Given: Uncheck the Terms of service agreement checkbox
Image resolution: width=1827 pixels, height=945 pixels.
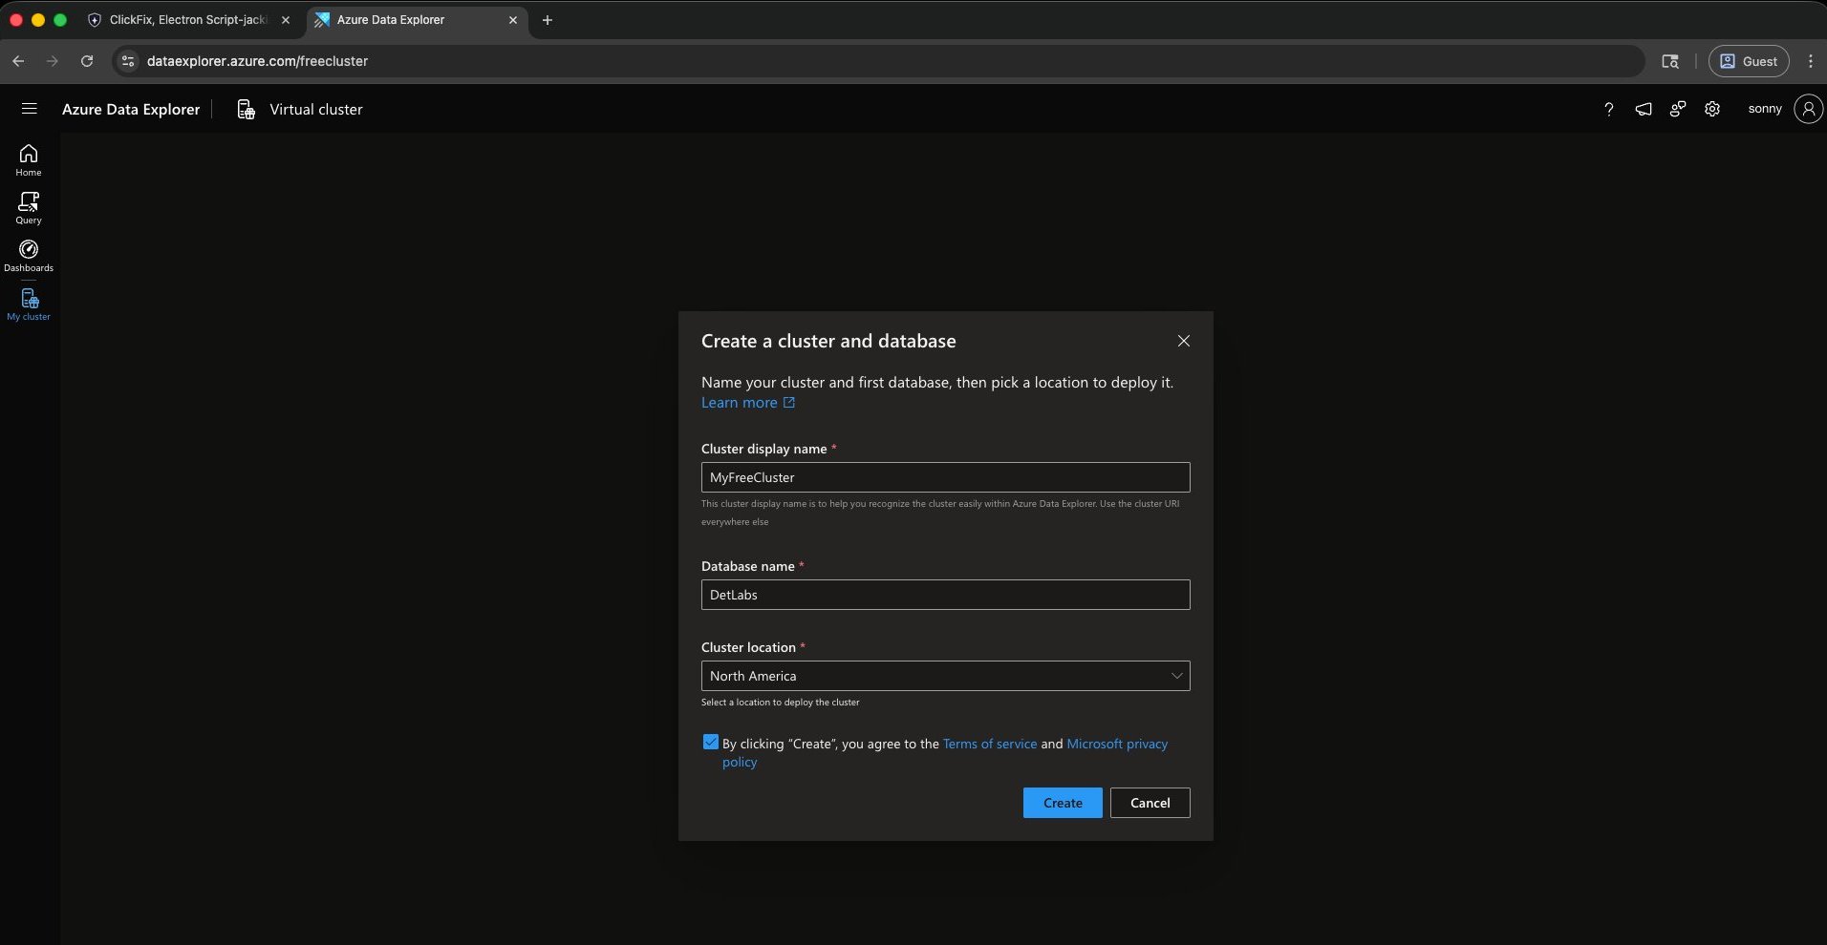Looking at the screenshot, I should click(710, 742).
